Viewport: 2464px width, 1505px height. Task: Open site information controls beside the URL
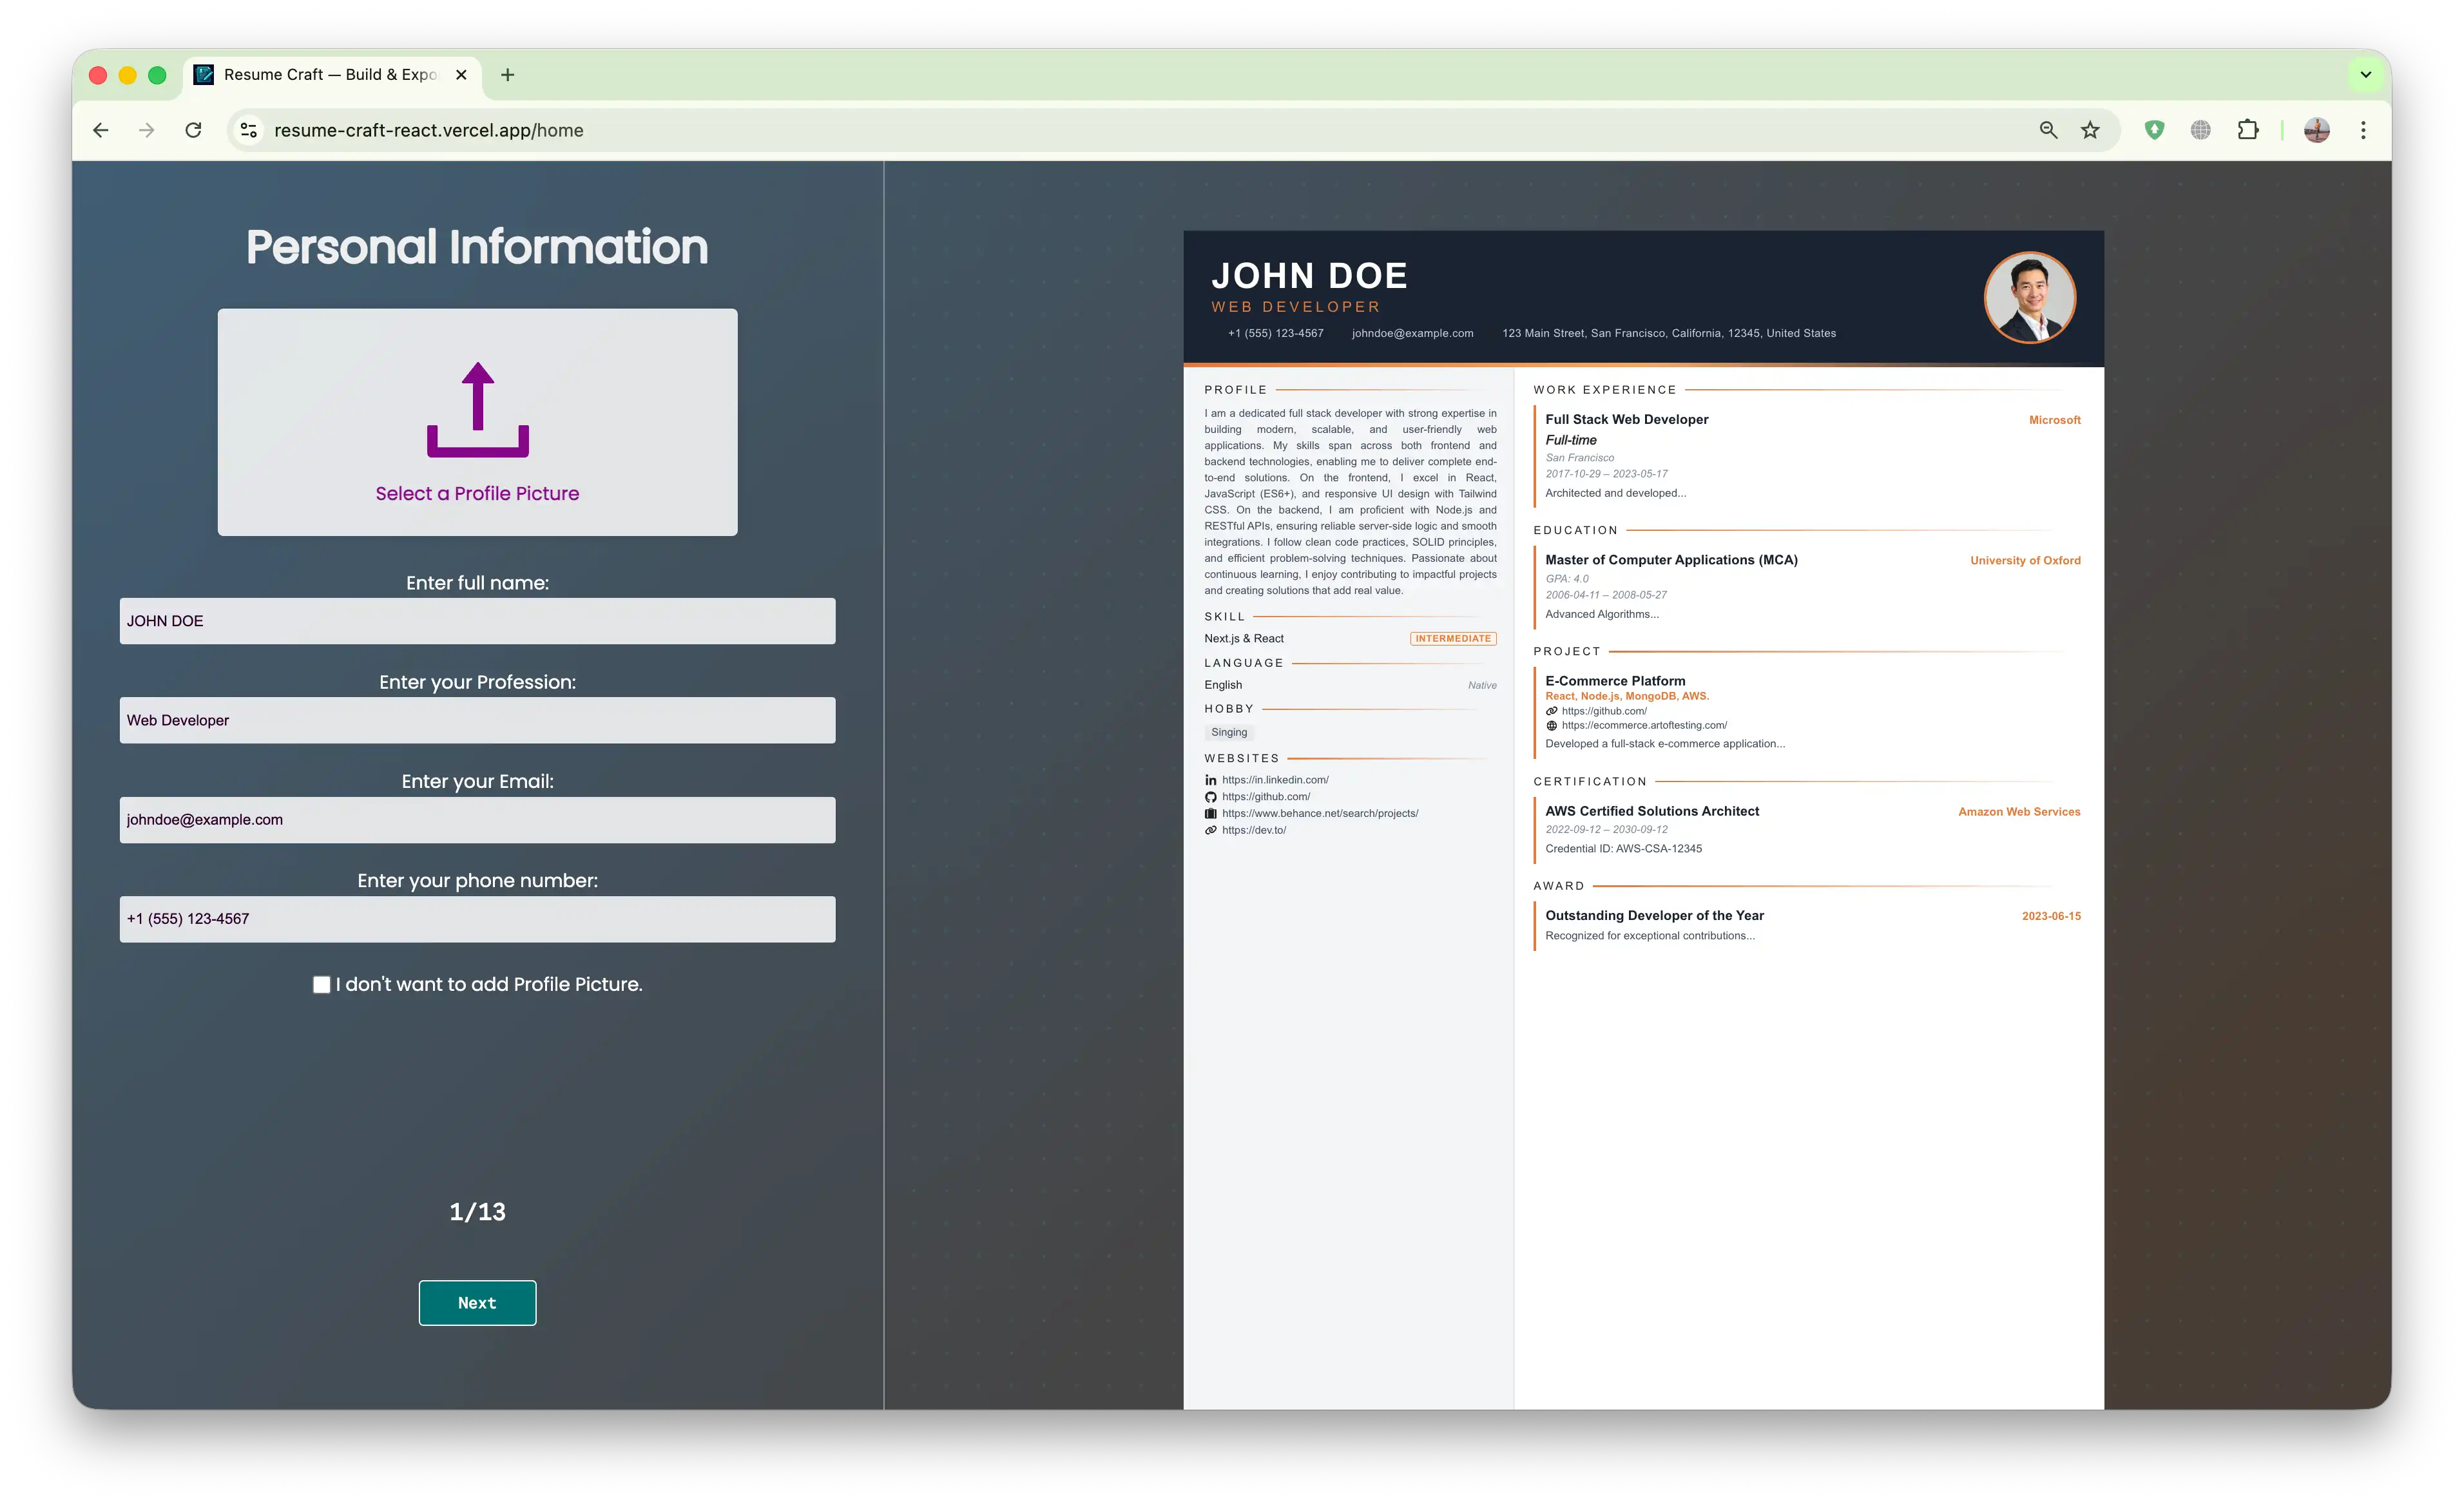tap(248, 130)
